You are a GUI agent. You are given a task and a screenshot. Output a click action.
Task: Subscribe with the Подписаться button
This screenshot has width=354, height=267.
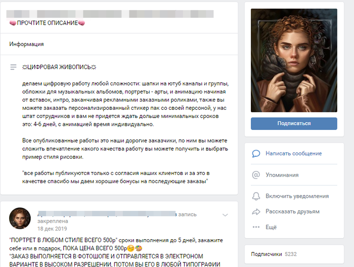coord(294,123)
